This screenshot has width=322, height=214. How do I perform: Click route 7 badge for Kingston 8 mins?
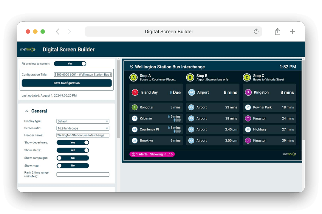coord(248,92)
